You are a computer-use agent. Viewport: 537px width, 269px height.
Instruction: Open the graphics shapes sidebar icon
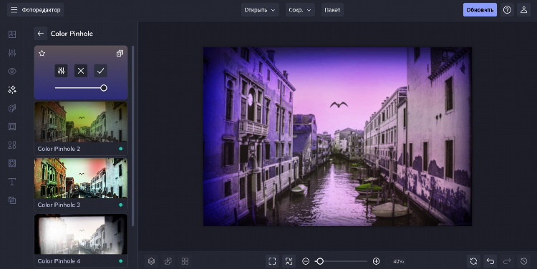(12, 145)
